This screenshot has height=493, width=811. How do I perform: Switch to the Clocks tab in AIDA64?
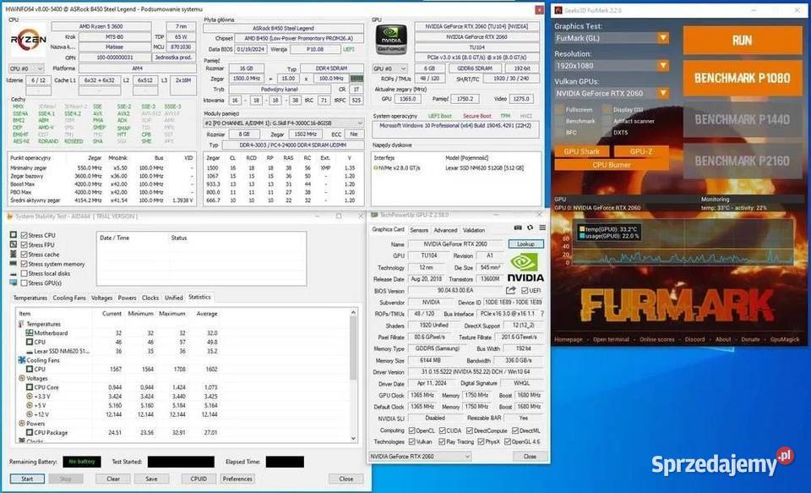[x=150, y=298]
